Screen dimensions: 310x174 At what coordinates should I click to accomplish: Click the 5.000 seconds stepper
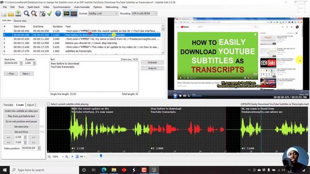tap(25, 142)
